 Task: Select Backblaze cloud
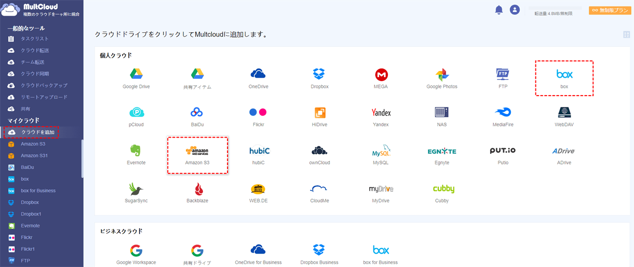pyautogui.click(x=197, y=193)
